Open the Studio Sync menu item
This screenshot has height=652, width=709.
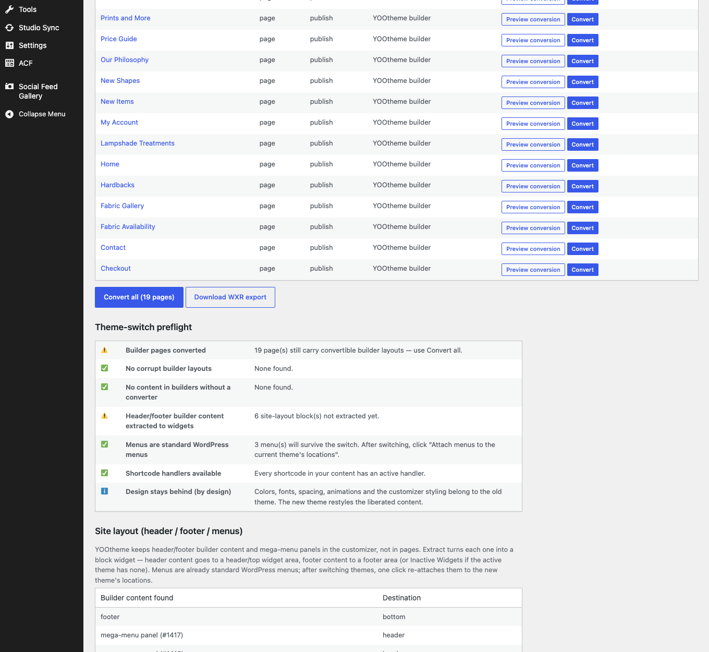(42, 28)
